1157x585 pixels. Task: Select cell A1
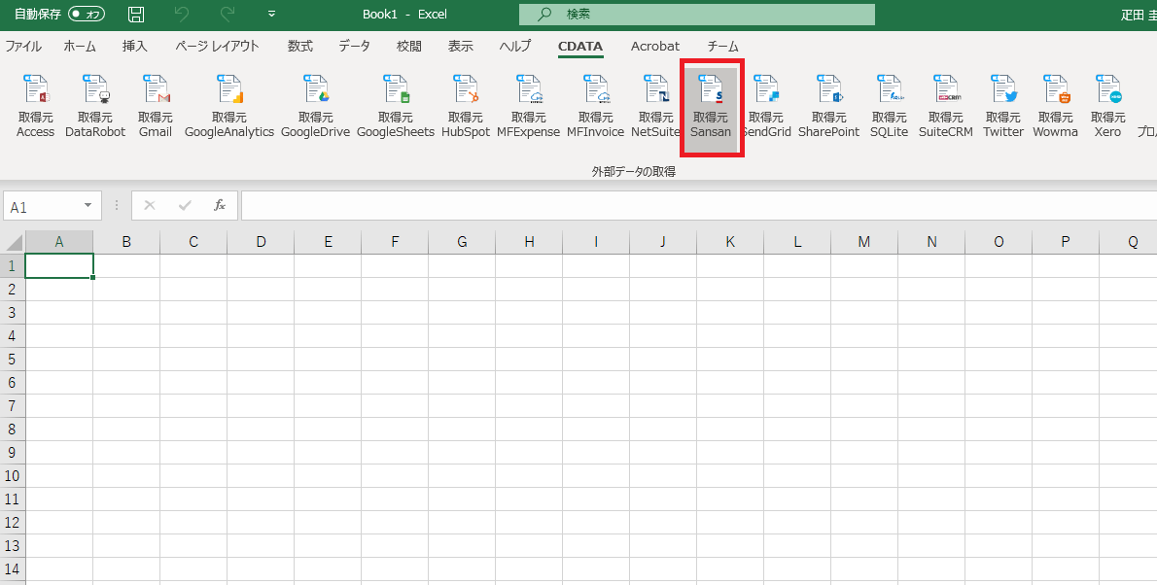(59, 265)
